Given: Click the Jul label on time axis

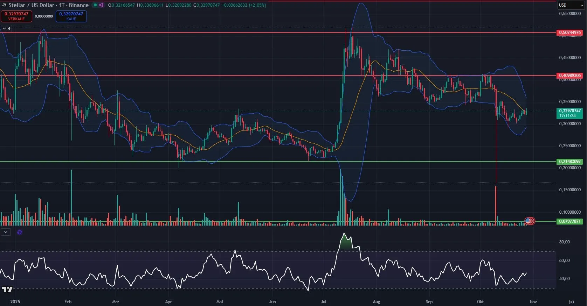Looking at the screenshot, I should (x=324, y=302).
